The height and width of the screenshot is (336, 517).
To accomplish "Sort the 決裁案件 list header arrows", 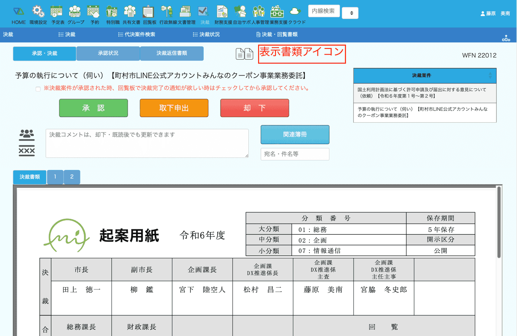I will tap(490, 76).
